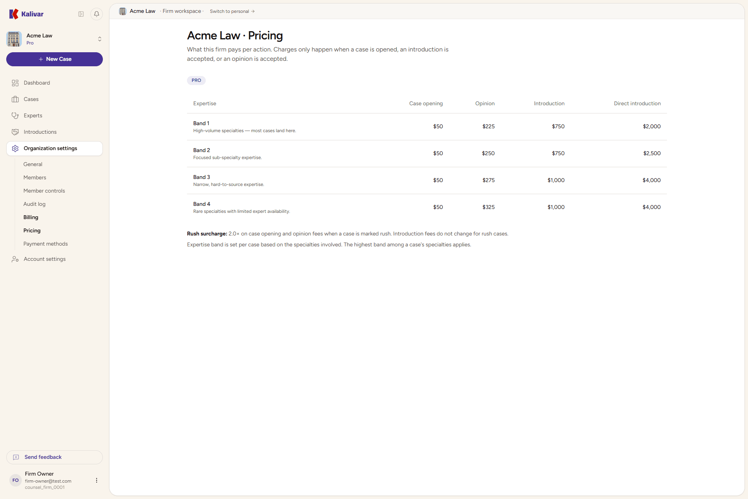The height and width of the screenshot is (499, 748).
Task: Open Firm Owner options kebab menu
Action: tap(97, 480)
